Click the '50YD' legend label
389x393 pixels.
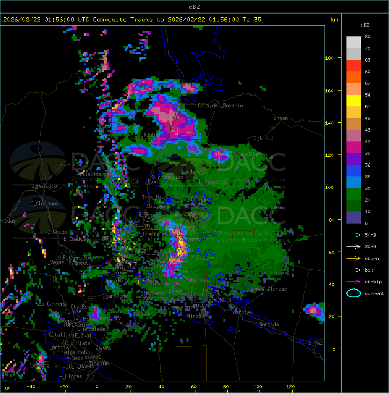[370, 235]
